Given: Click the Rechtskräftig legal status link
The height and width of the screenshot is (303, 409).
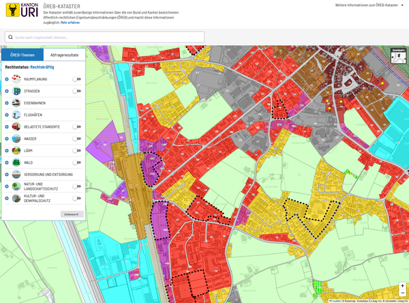Looking at the screenshot, I should click(42, 67).
